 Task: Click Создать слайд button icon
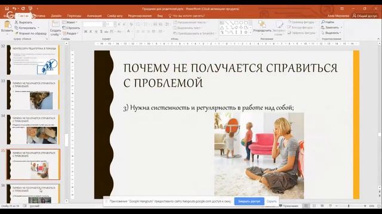(x=56, y=24)
